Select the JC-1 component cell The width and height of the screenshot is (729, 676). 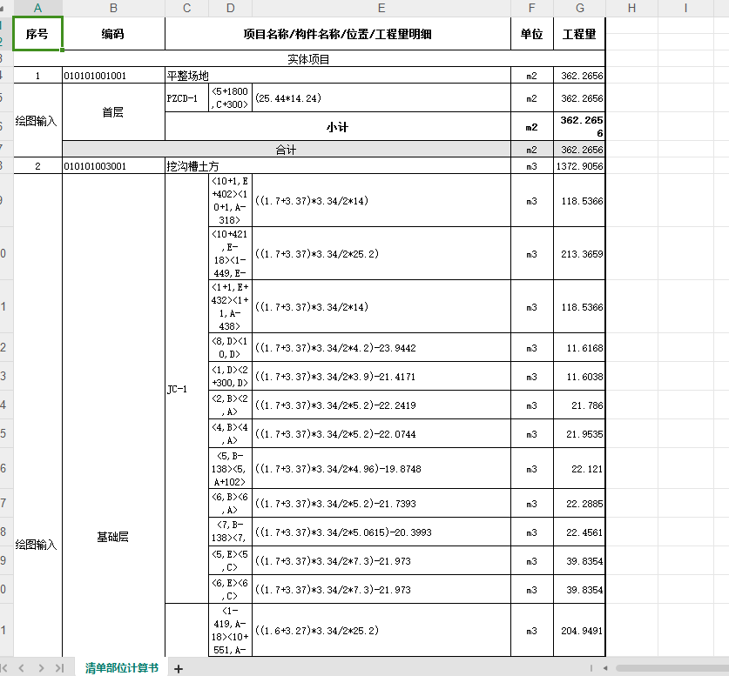point(187,389)
